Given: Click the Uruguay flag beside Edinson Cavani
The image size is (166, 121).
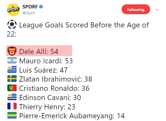Looking at the screenshot, I should (12, 97).
